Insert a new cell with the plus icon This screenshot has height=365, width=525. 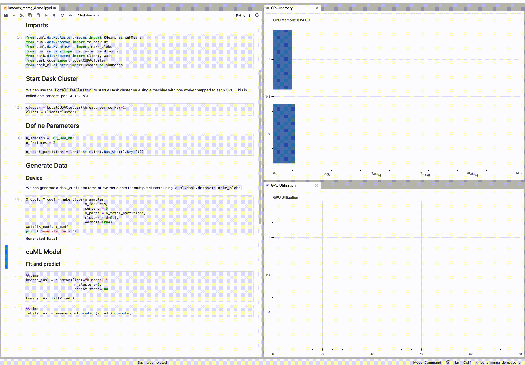click(x=14, y=15)
